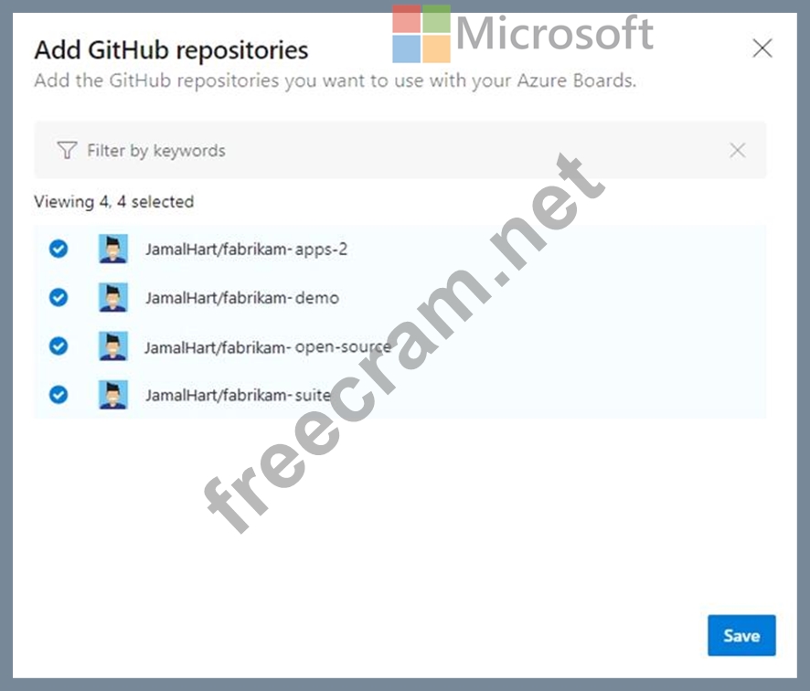
Task: Click the avatar beside fabrikam-demo
Action: tap(113, 297)
